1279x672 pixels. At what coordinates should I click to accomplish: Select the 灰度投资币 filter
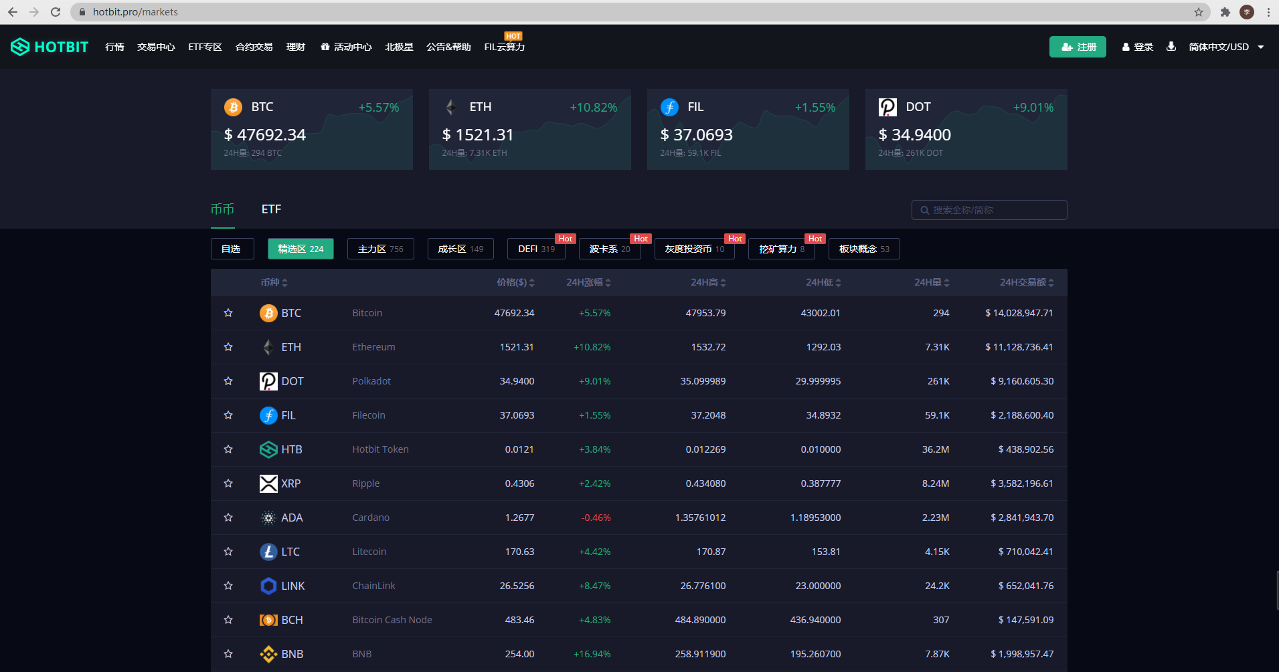[x=695, y=249]
